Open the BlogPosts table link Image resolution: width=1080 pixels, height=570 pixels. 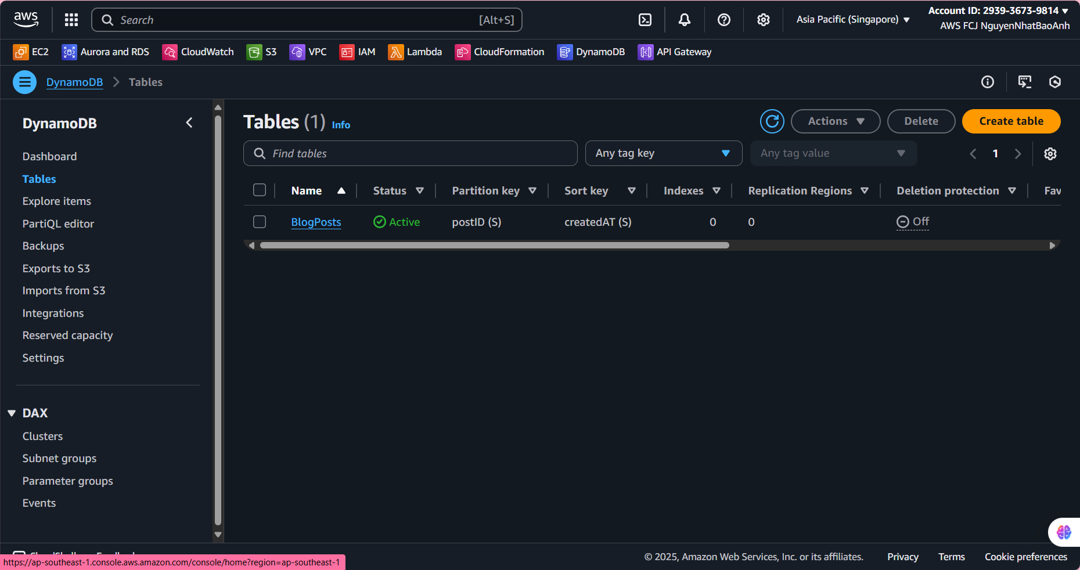click(x=316, y=222)
